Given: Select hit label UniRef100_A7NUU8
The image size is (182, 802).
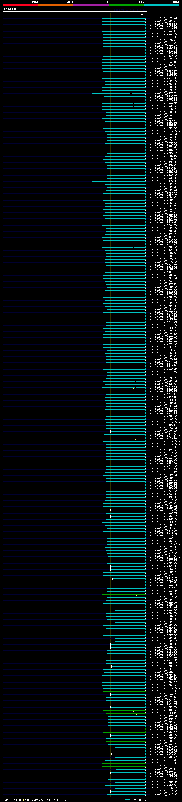Looking at the screenshot, I should [163, 112].
